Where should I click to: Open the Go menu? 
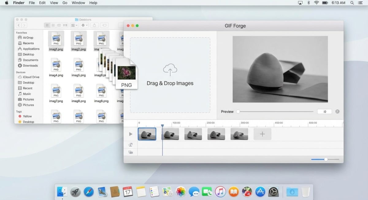click(x=65, y=3)
